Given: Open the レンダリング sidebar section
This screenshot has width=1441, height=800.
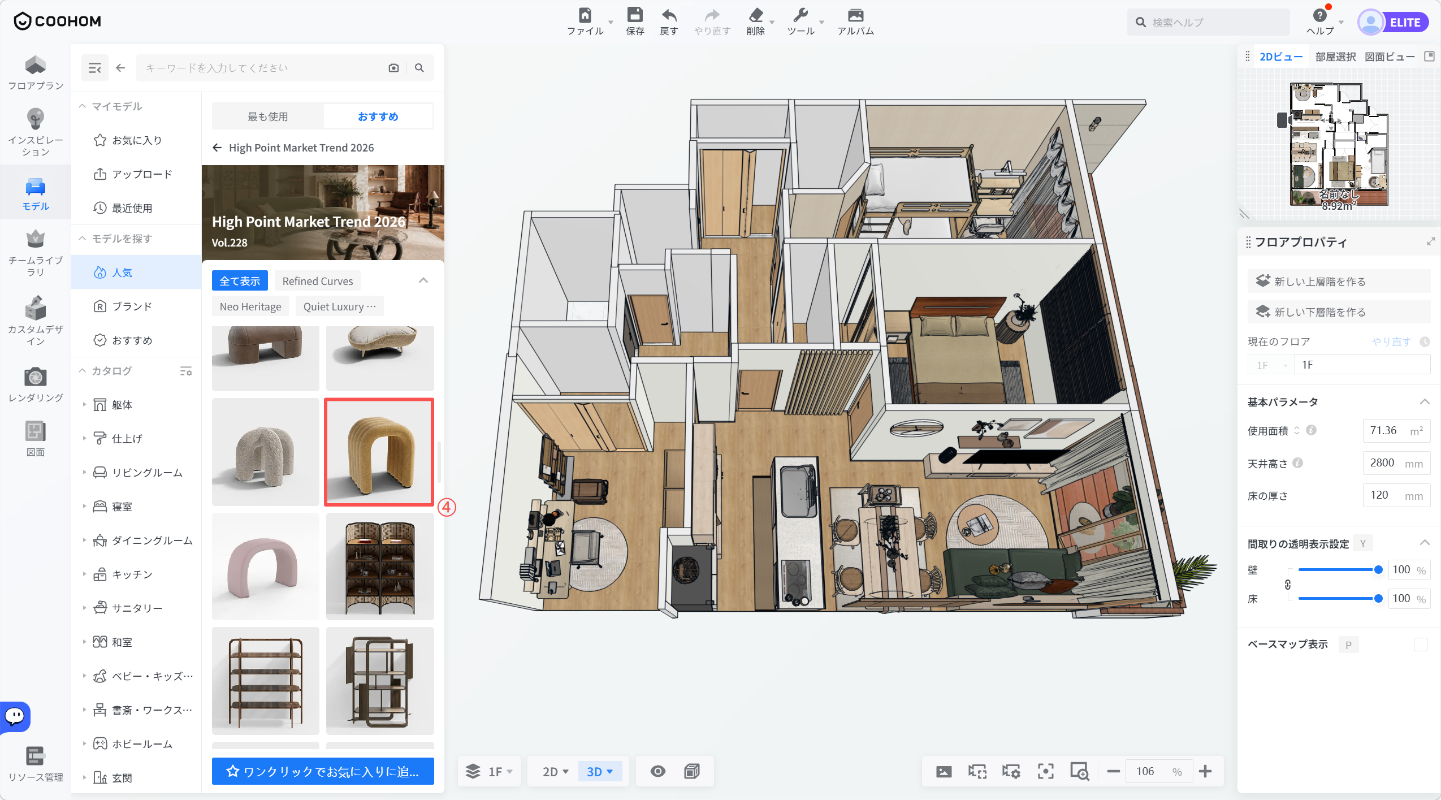Looking at the screenshot, I should [x=35, y=384].
